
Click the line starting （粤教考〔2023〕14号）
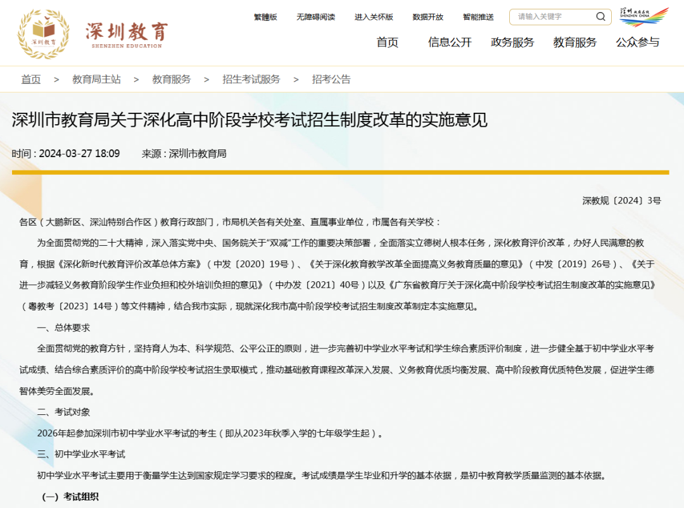[249, 307]
